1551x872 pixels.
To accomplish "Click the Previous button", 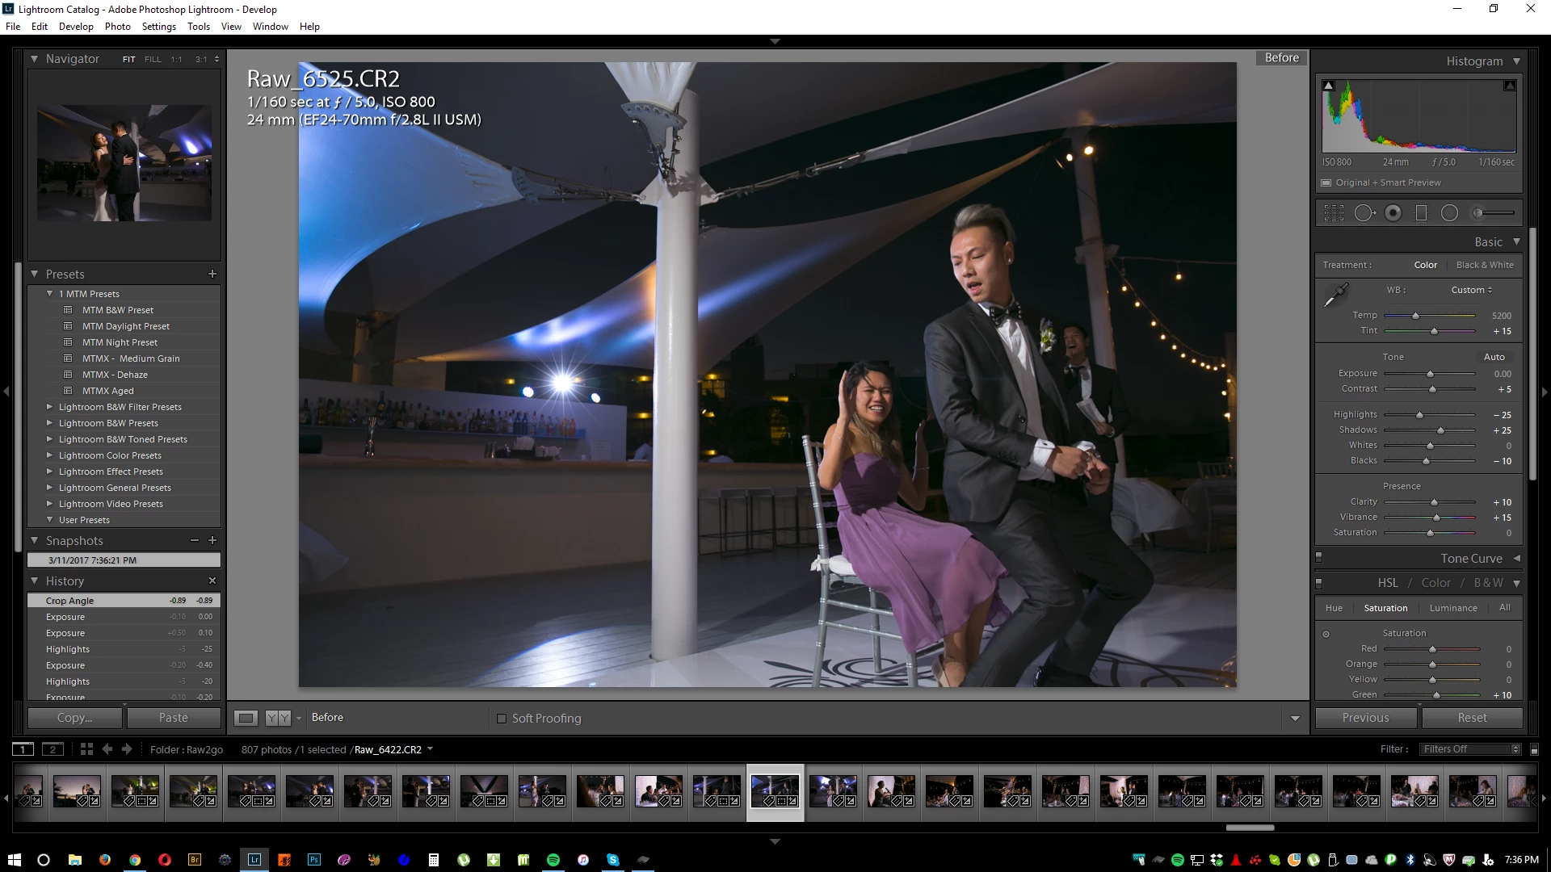I will (x=1365, y=718).
